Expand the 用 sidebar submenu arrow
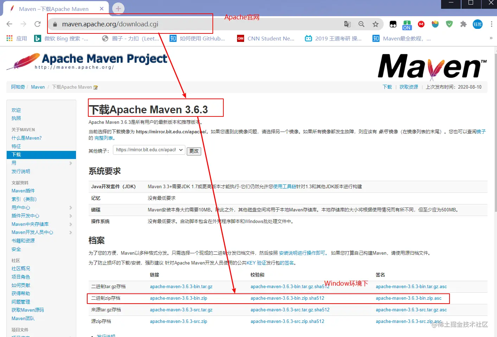Viewport: 497px width, 337px height. click(x=71, y=163)
